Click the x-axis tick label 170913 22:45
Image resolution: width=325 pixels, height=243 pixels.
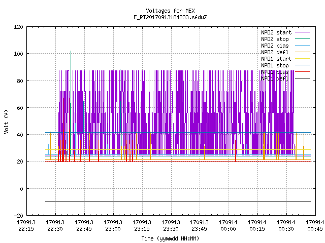(x=84, y=226)
